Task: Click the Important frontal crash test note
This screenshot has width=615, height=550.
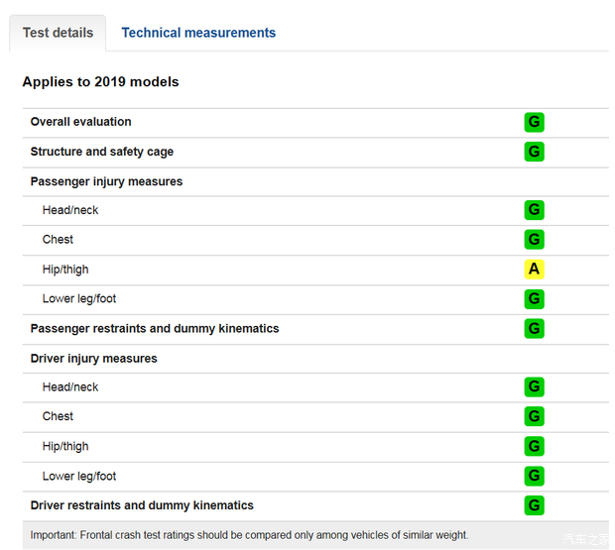Action: click(x=249, y=535)
